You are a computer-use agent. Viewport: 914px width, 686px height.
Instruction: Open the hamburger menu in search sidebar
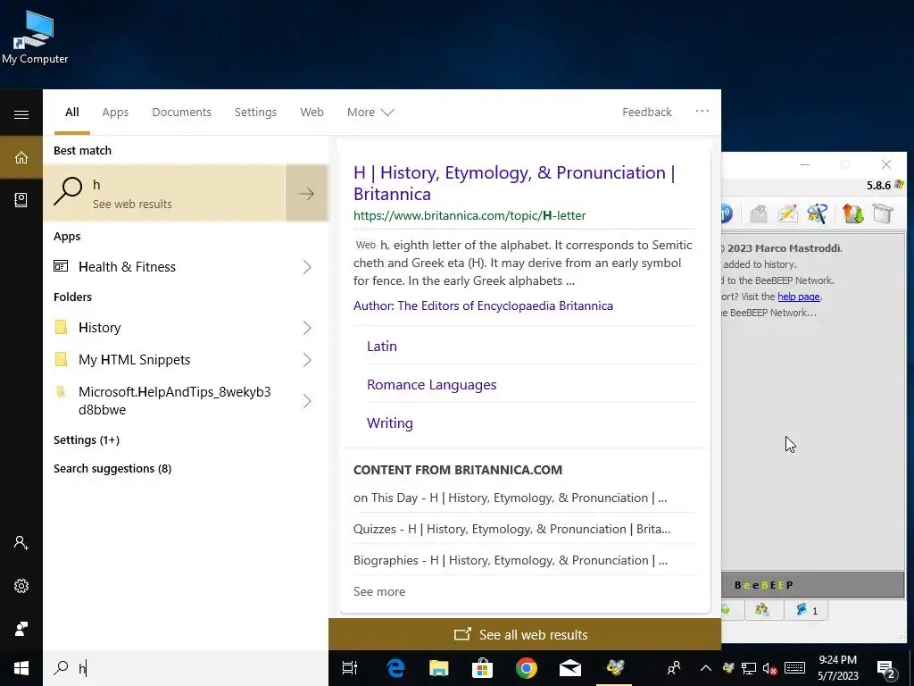pyautogui.click(x=21, y=114)
